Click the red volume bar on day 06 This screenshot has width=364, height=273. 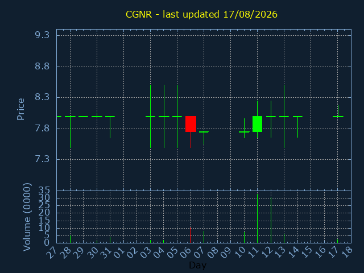click(190, 235)
